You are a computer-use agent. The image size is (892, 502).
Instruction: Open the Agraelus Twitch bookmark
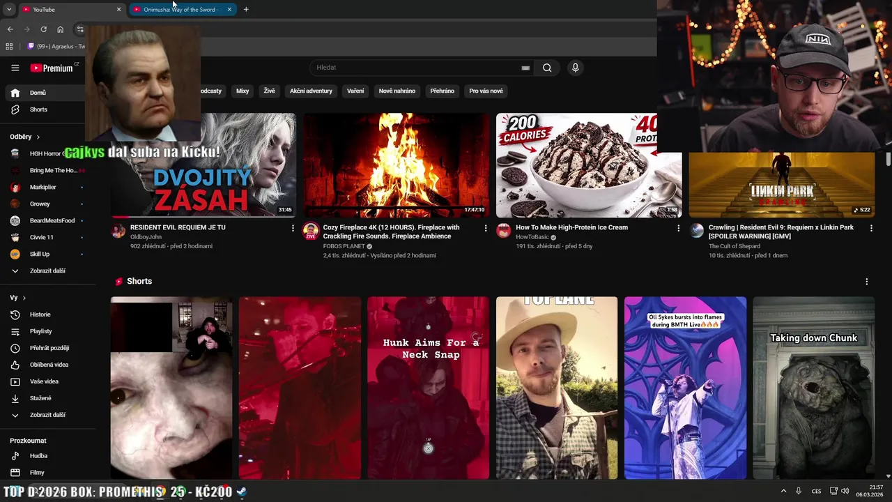tap(56, 47)
